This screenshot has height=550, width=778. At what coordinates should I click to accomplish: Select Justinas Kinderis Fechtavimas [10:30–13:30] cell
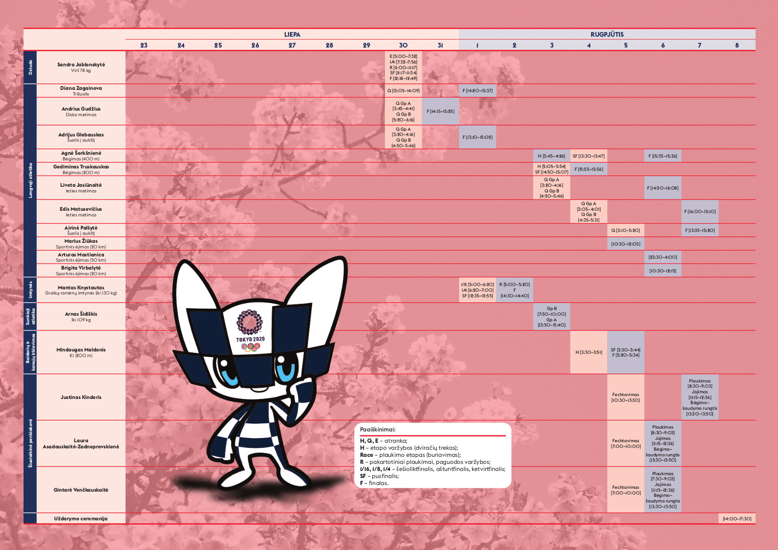click(x=626, y=397)
